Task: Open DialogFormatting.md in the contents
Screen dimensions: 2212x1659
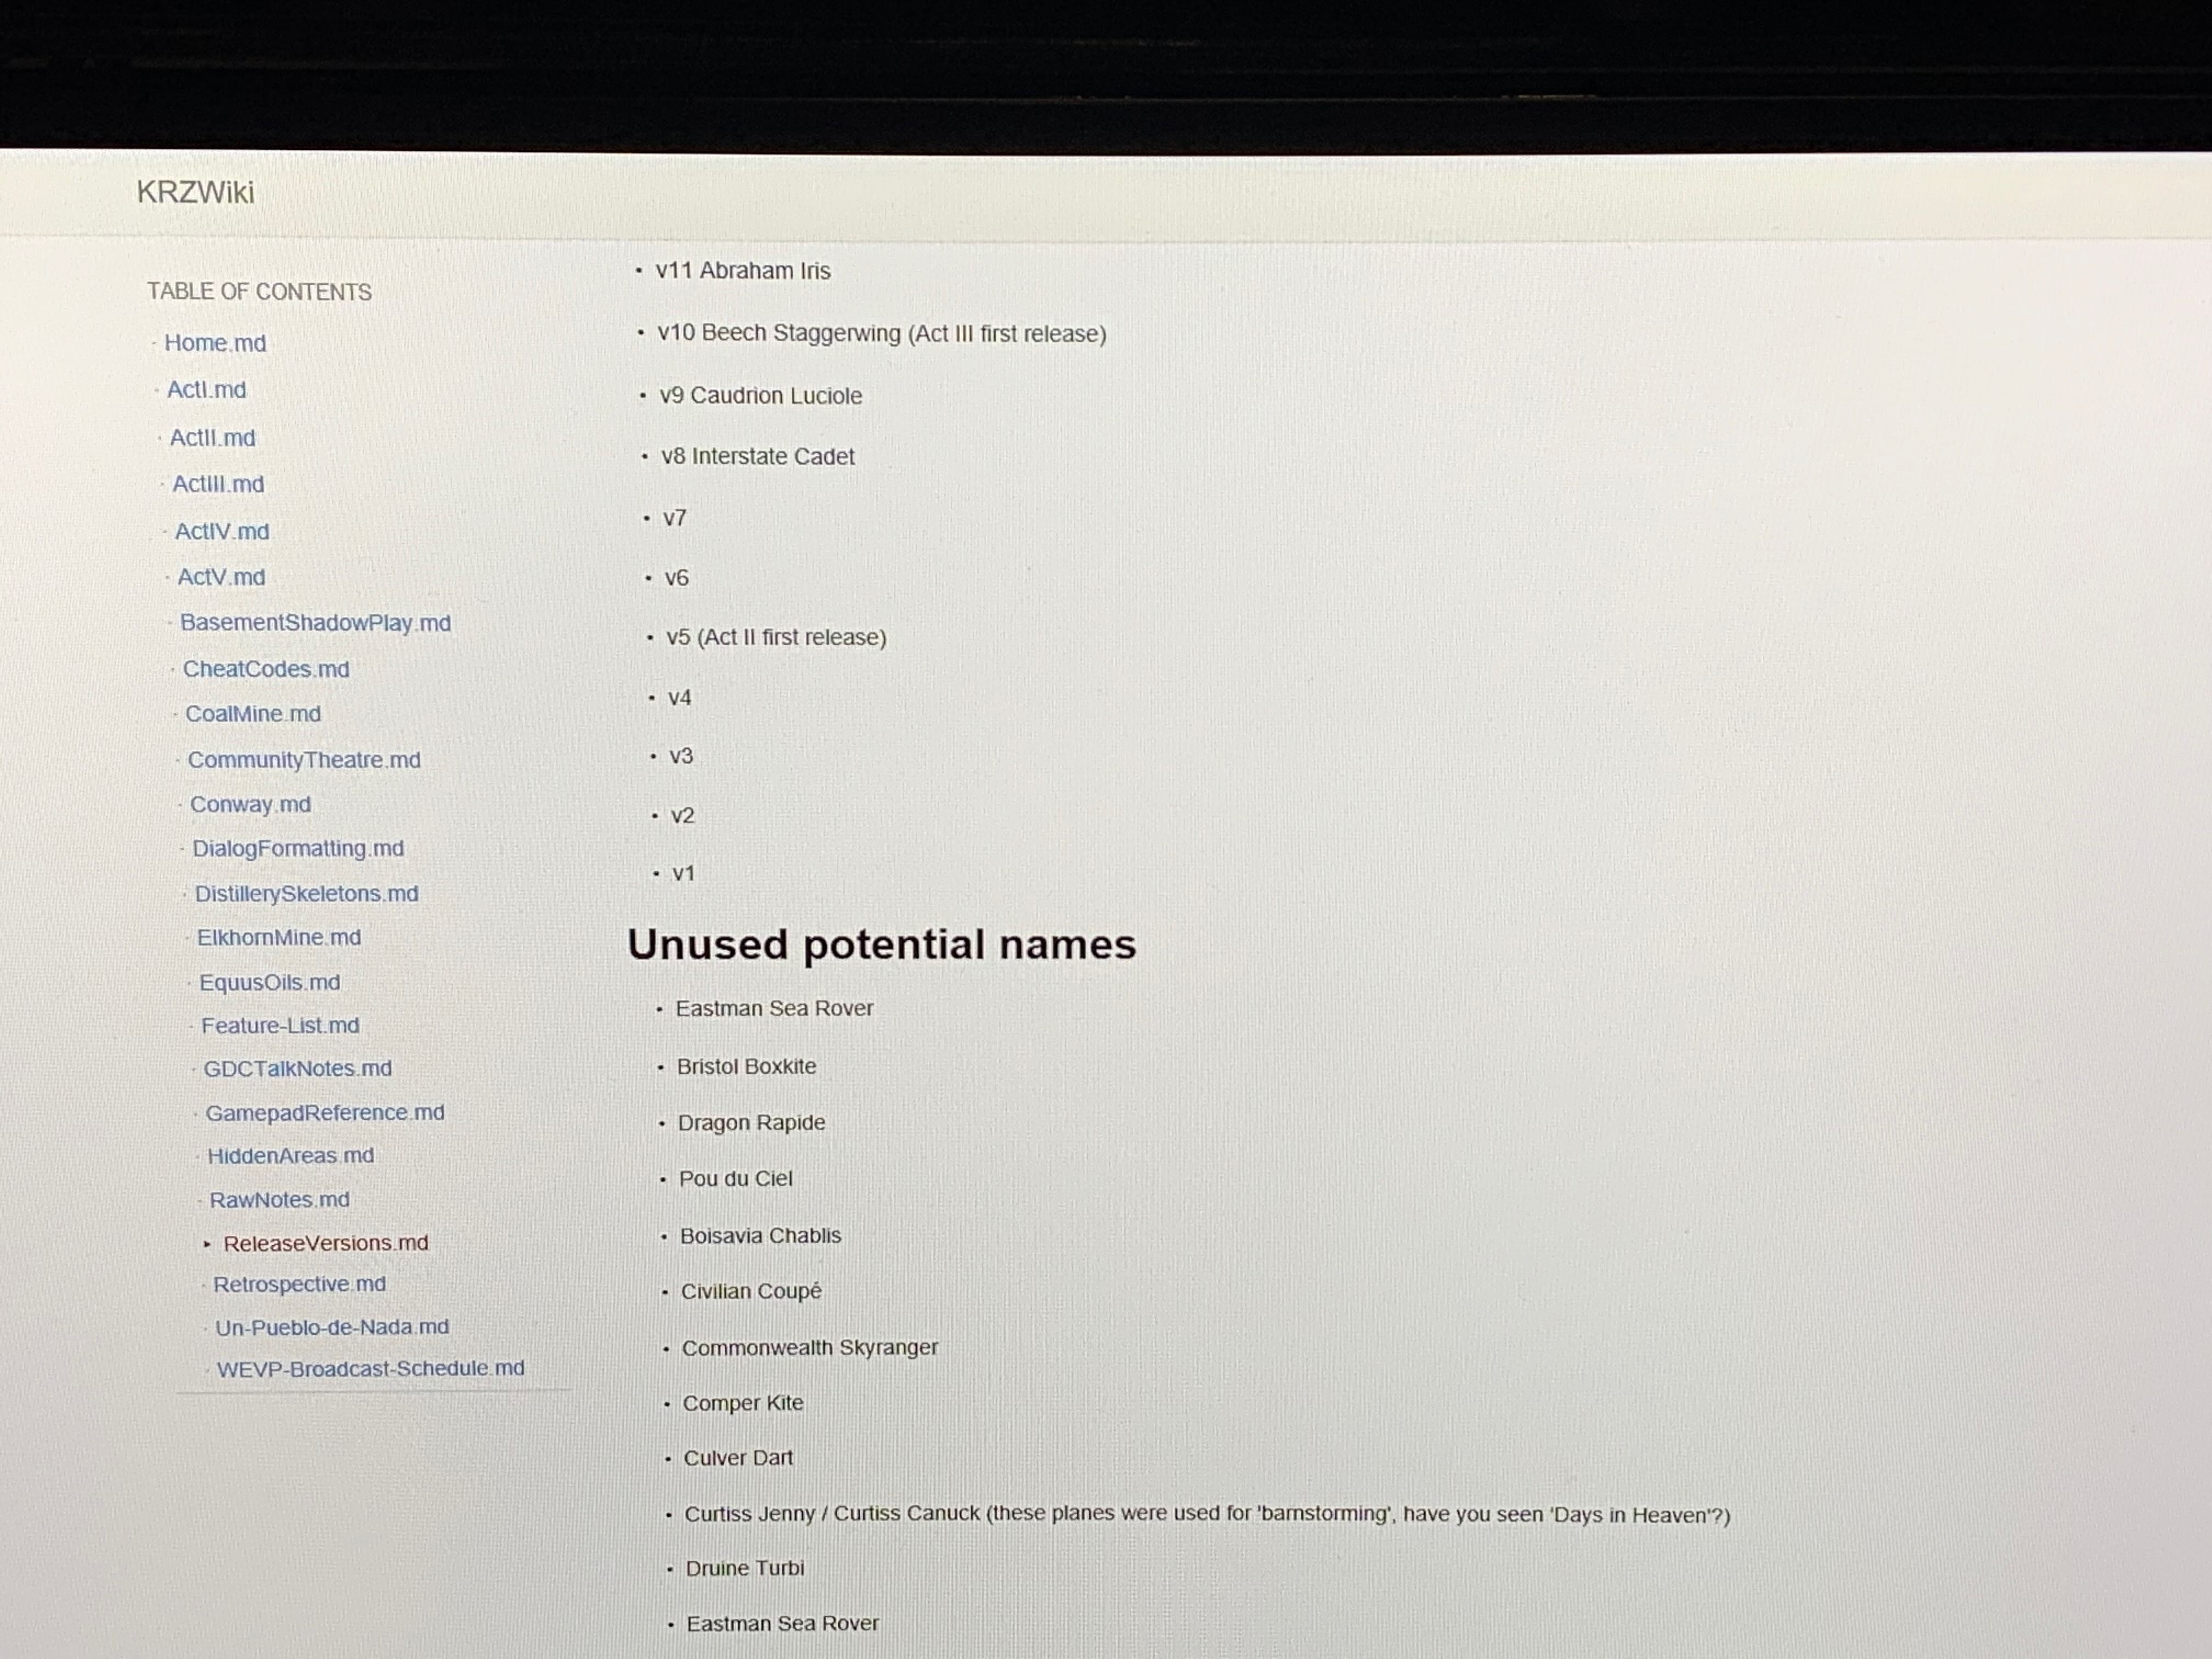Action: click(298, 848)
